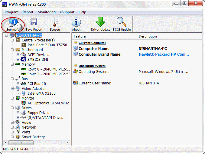Select Central Processor(s) tree label
The width and height of the screenshot is (205, 154).
tap(38, 40)
